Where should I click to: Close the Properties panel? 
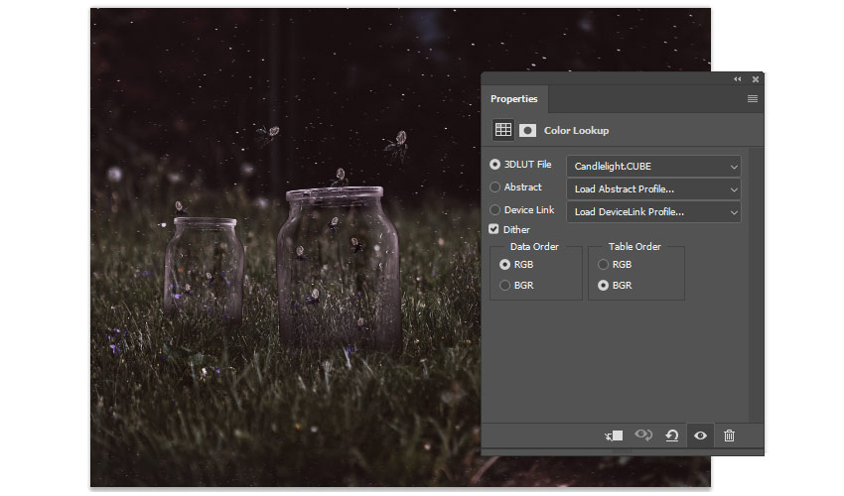pyautogui.click(x=756, y=79)
